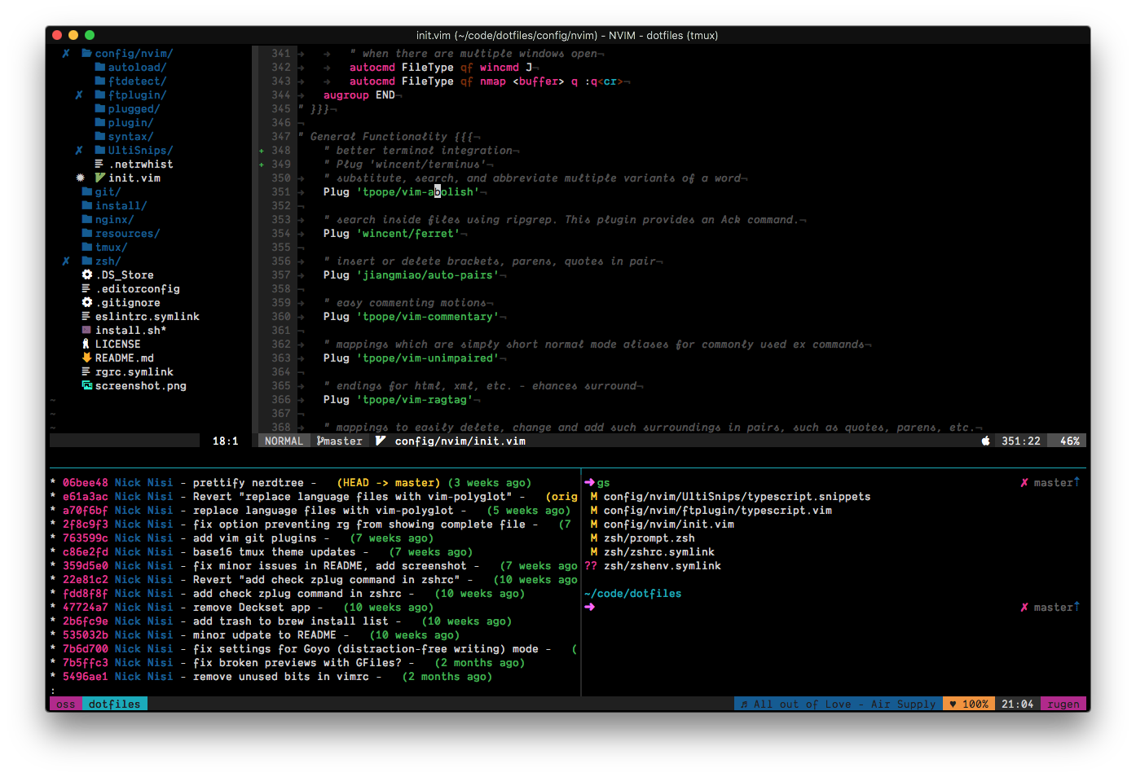Click line number 351 in the gutter
This screenshot has height=777, width=1136.
281,192
